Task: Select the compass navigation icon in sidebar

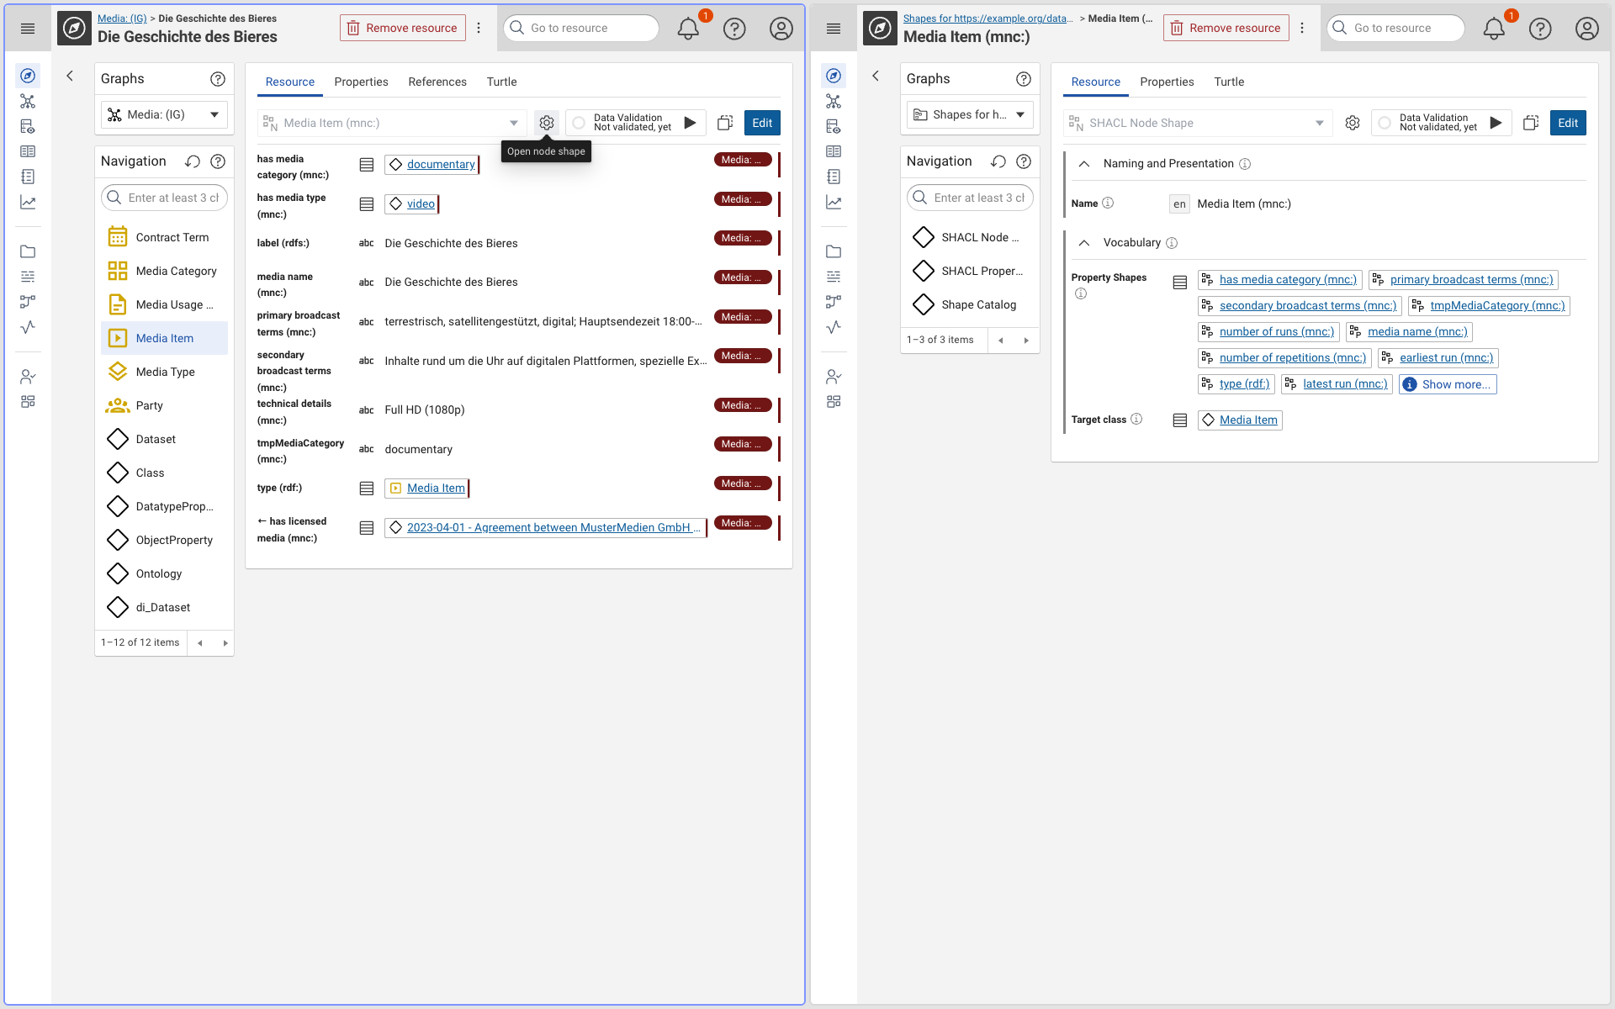Action: coord(28,76)
